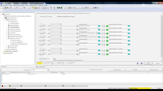
Task: Switch to the Salidas de relé tab
Action: click(51, 13)
